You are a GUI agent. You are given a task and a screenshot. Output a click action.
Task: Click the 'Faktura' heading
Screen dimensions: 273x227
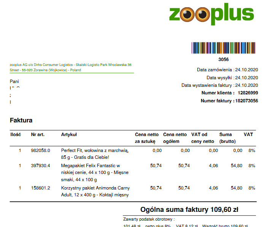(x=21, y=120)
